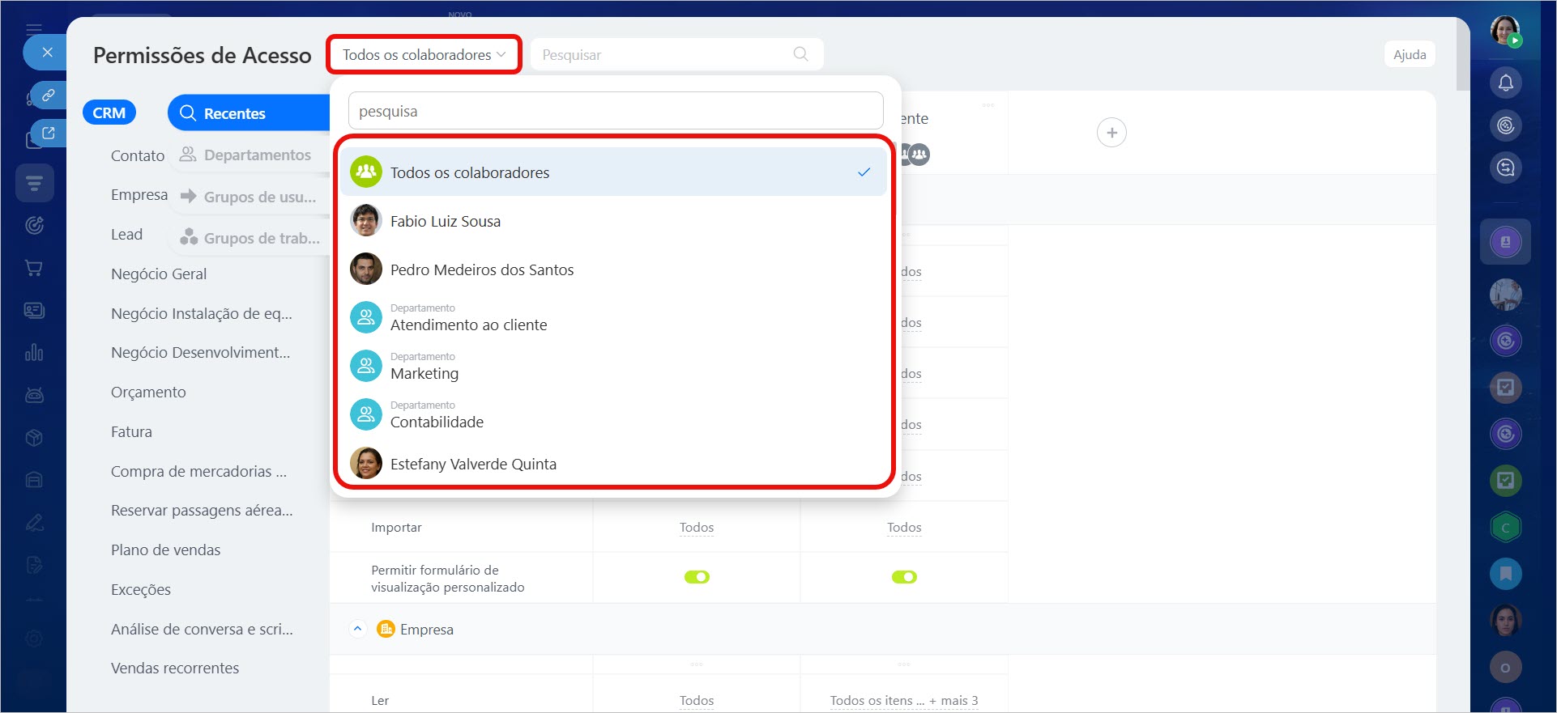Click the notifications bell icon
Viewport: 1557px width, 713px height.
1505,83
